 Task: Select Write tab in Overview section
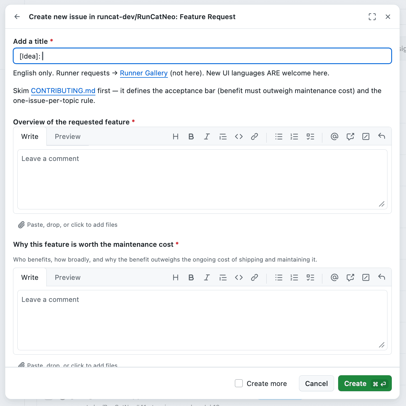click(30, 136)
